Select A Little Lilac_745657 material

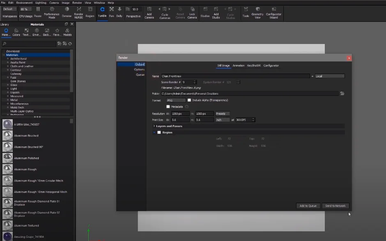pyautogui.click(x=27, y=125)
